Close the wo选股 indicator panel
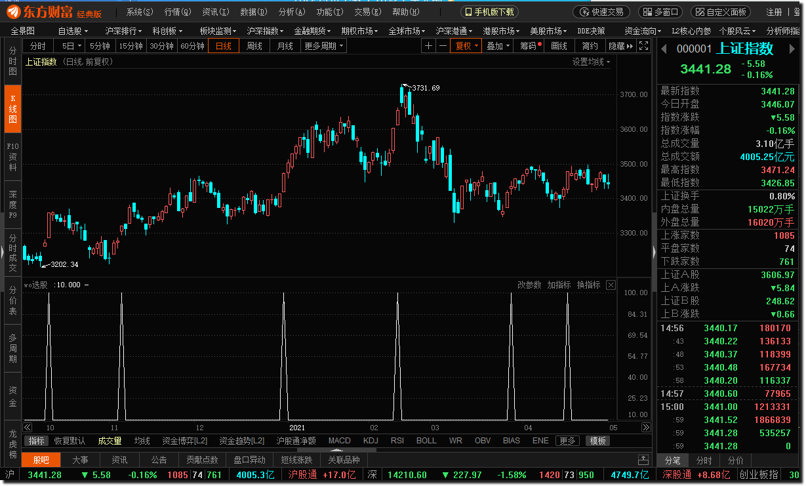 [611, 285]
